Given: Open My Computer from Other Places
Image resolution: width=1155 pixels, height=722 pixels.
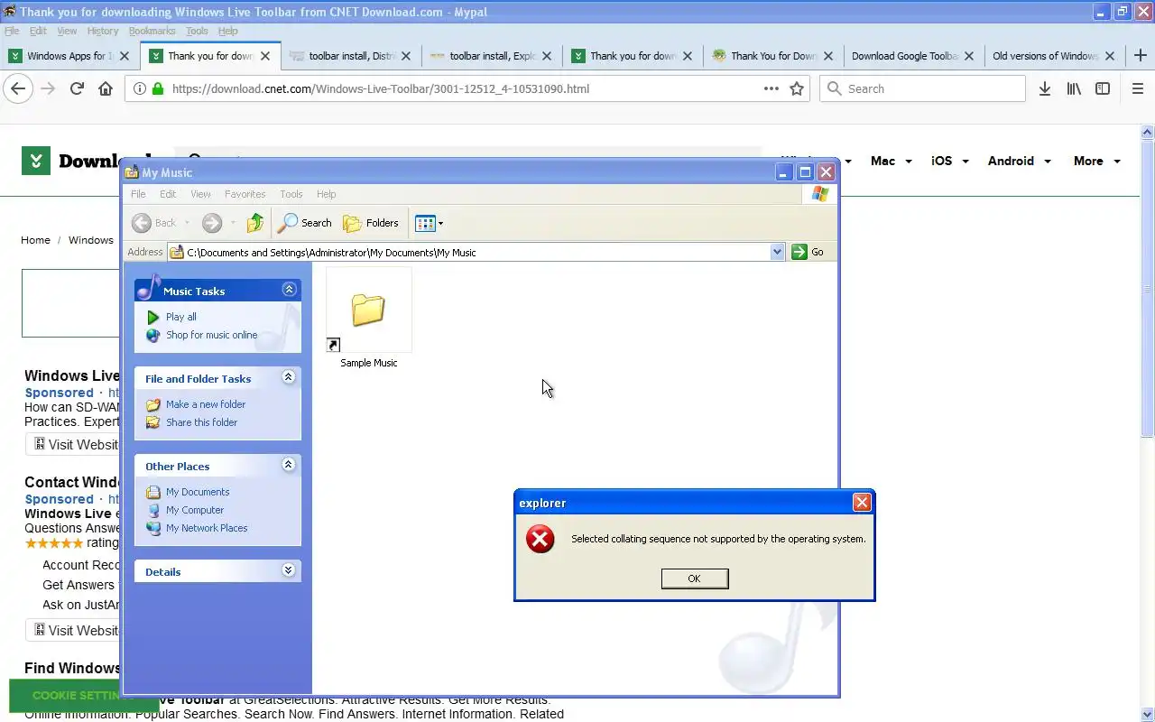Looking at the screenshot, I should pyautogui.click(x=195, y=510).
